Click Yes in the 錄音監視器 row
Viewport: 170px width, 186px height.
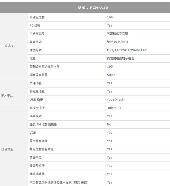click(x=109, y=166)
